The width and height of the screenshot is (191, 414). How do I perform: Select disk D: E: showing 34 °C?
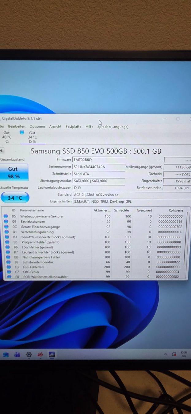point(32,137)
